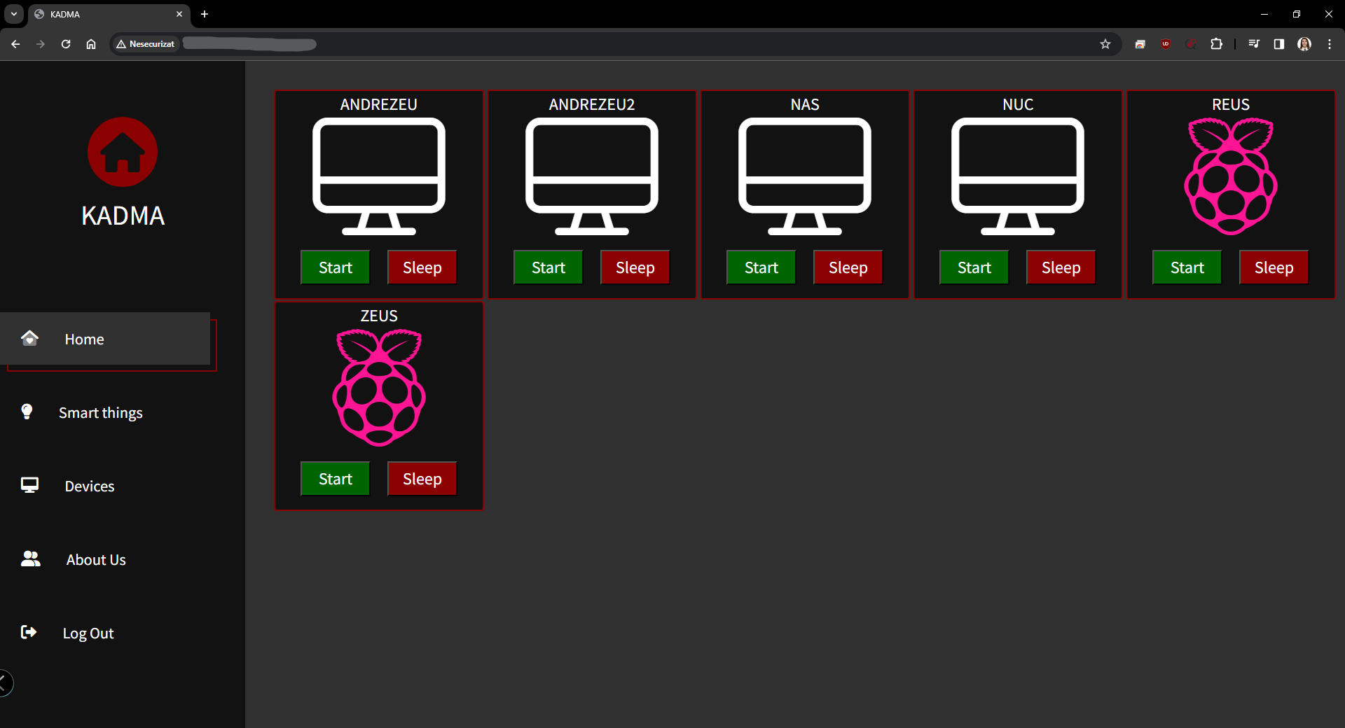Log Out from the sidebar
Image resolution: width=1345 pixels, height=728 pixels.
[88, 633]
